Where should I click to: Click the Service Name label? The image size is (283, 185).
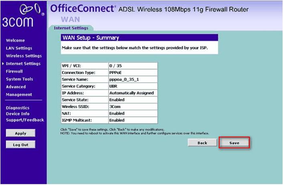[75, 79]
